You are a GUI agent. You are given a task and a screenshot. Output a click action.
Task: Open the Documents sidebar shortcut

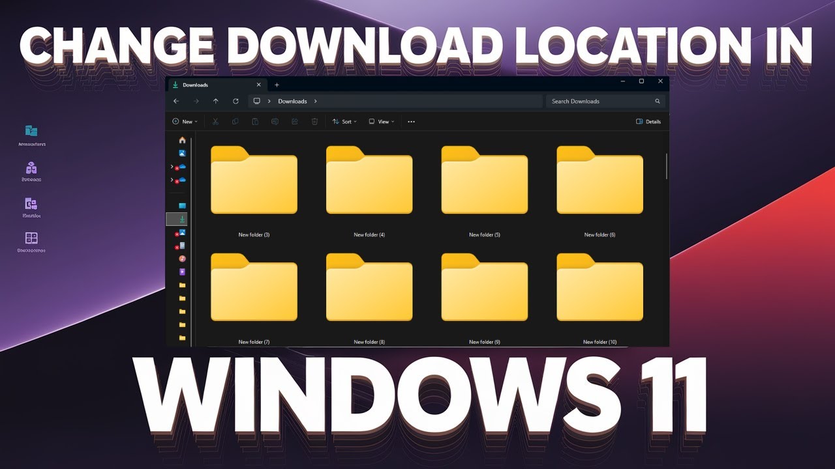pos(182,246)
